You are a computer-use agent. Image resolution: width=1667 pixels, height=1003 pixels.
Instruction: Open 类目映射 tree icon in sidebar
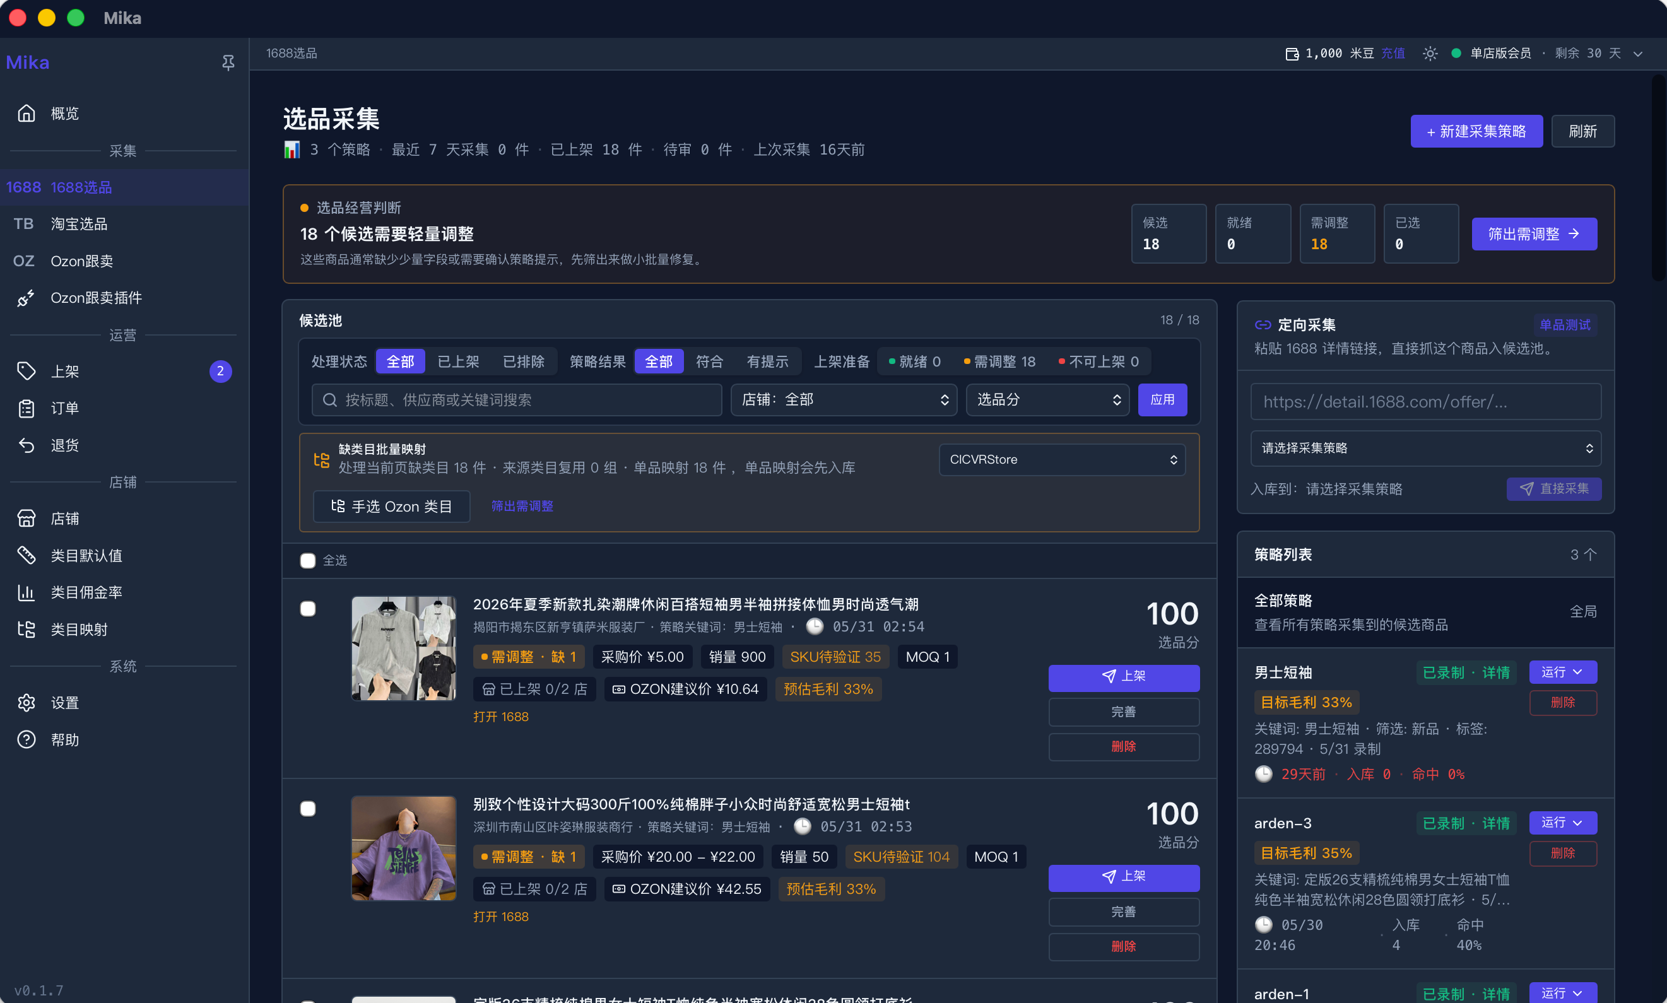coord(26,630)
